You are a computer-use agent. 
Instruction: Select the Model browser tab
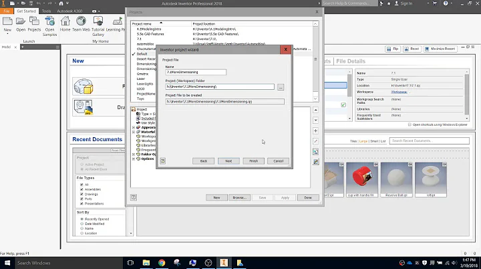pyautogui.click(x=7, y=47)
